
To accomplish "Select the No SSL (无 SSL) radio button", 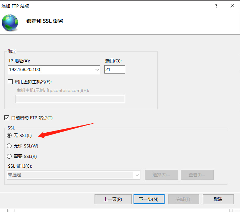I will click(x=9, y=135).
